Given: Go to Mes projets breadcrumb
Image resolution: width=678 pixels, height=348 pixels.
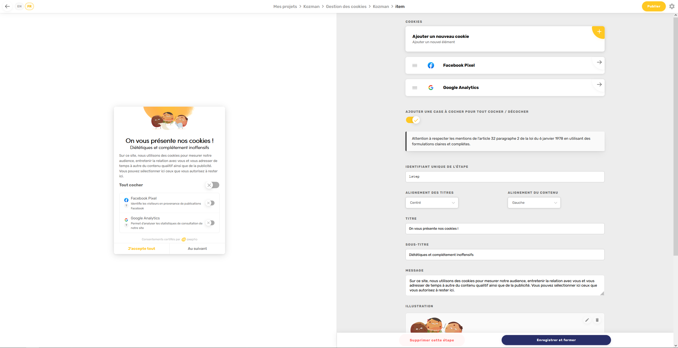Looking at the screenshot, I should (x=285, y=7).
